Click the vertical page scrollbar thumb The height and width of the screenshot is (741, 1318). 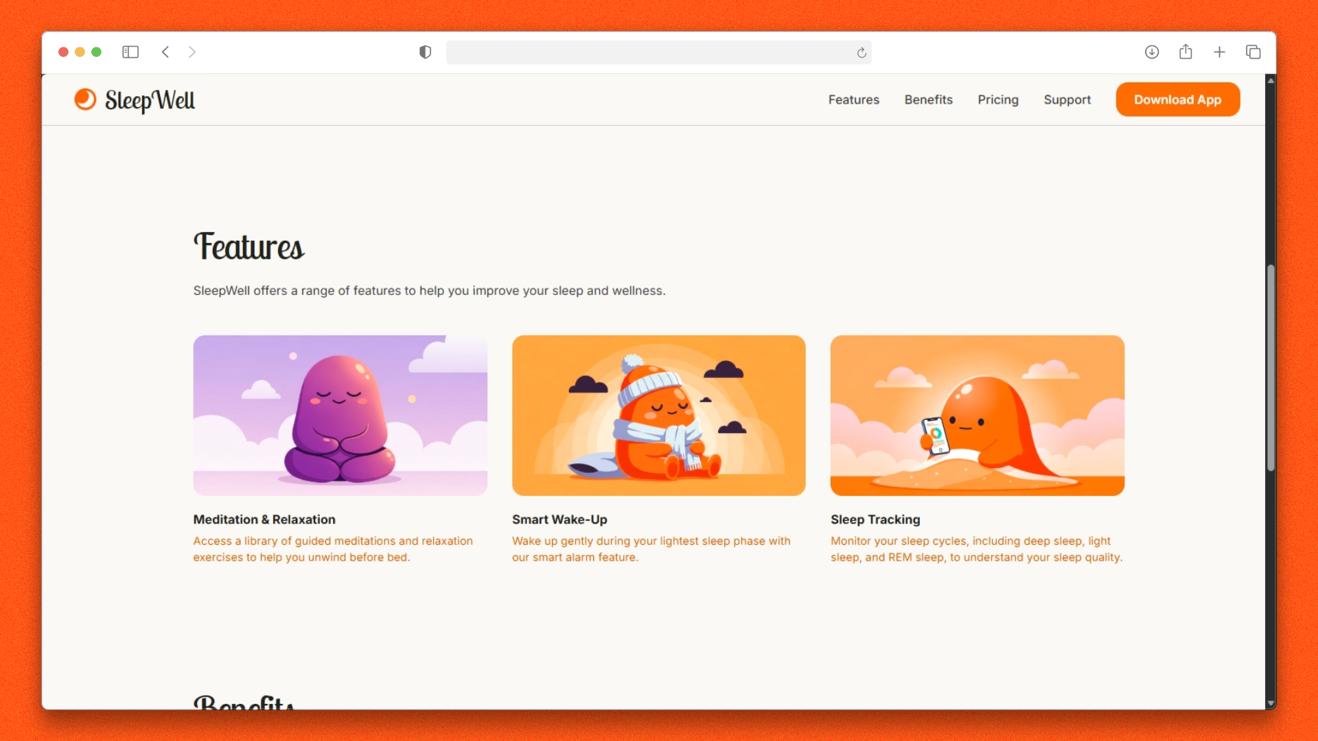tap(1271, 368)
